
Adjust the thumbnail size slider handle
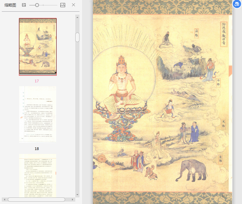37,5
